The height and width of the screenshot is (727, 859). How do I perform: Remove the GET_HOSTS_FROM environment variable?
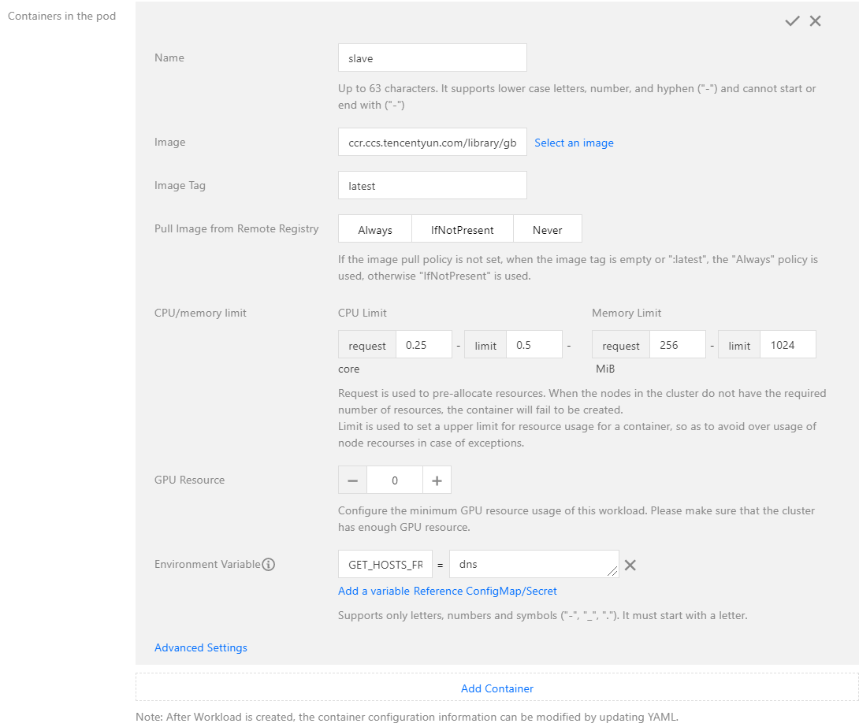pyautogui.click(x=630, y=565)
